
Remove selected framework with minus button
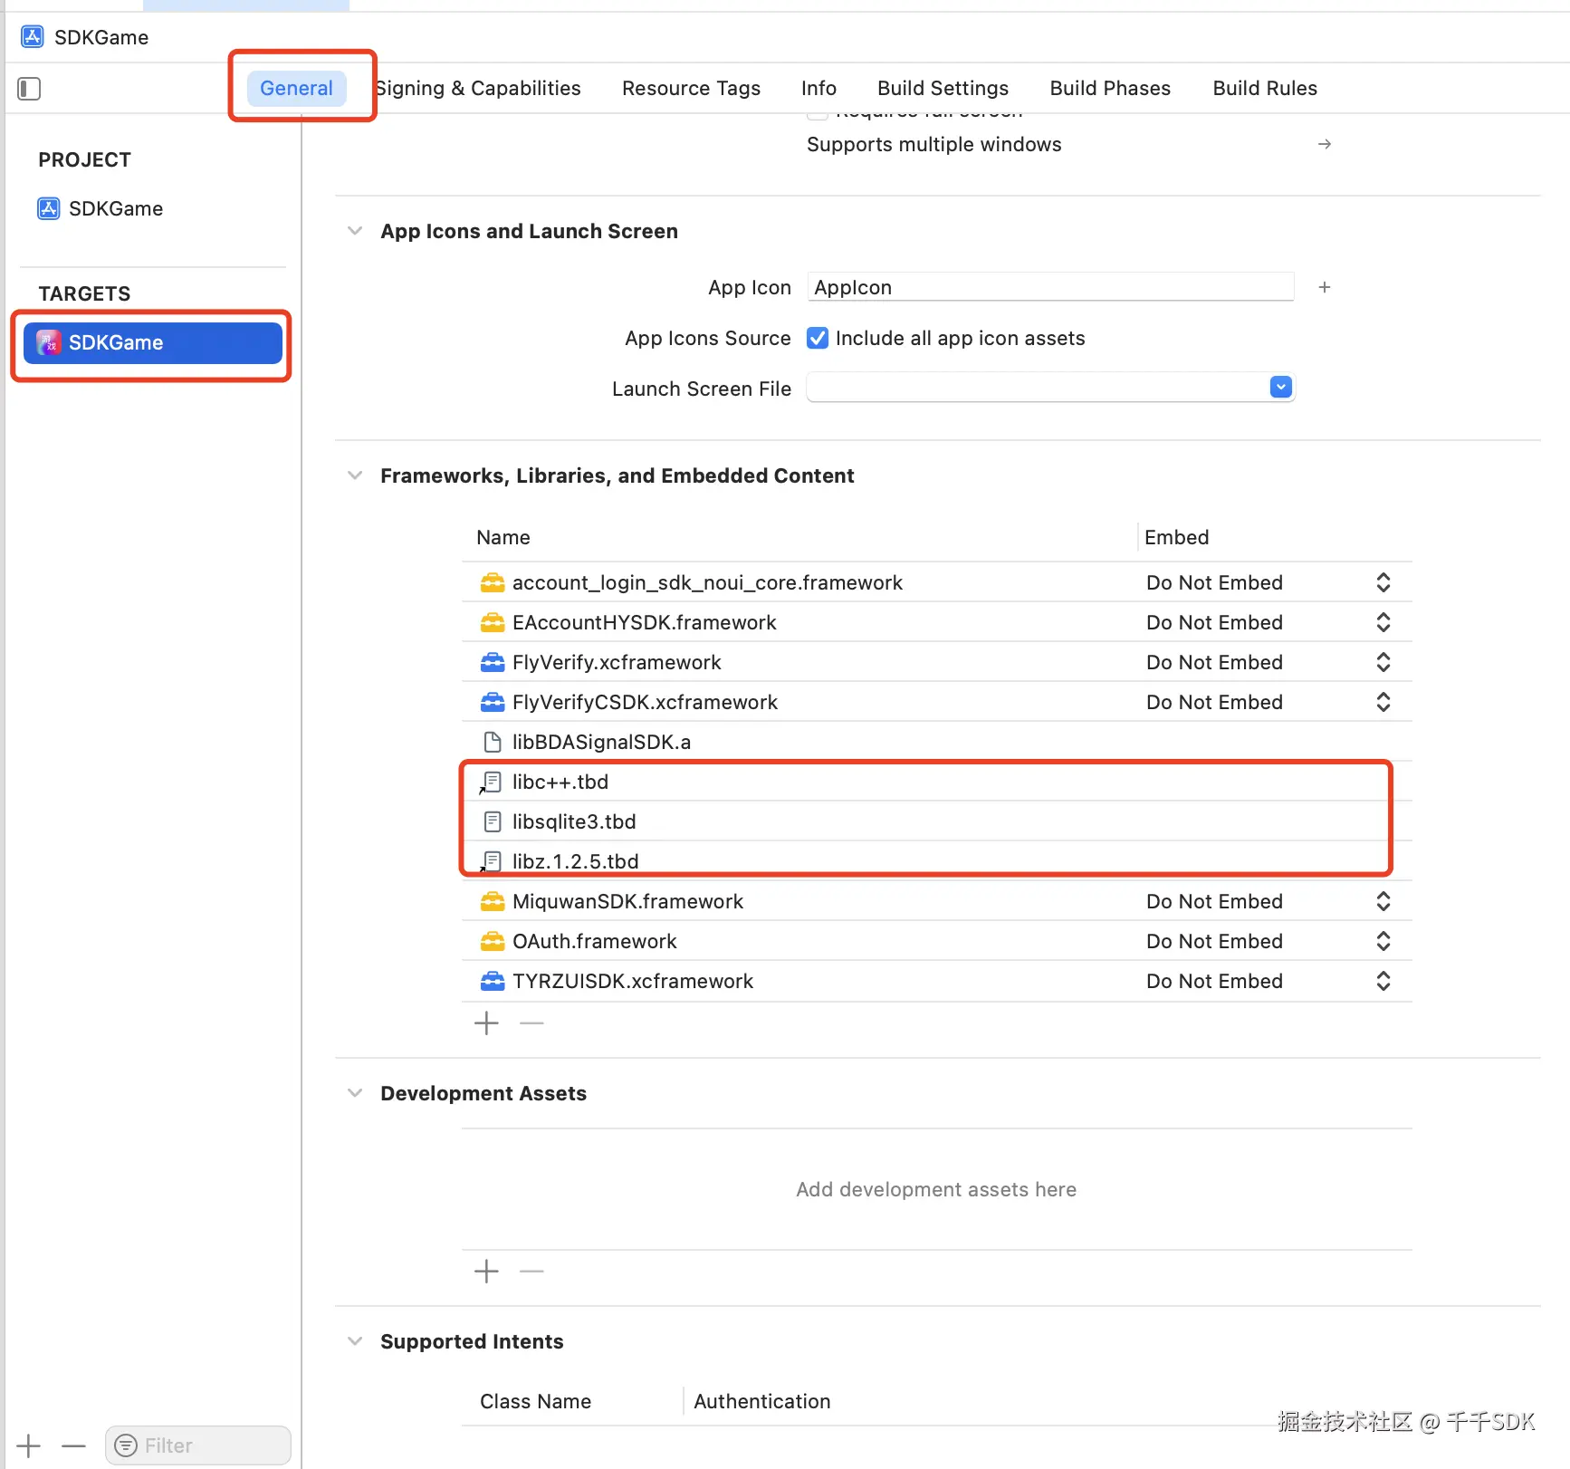pos(531,1023)
